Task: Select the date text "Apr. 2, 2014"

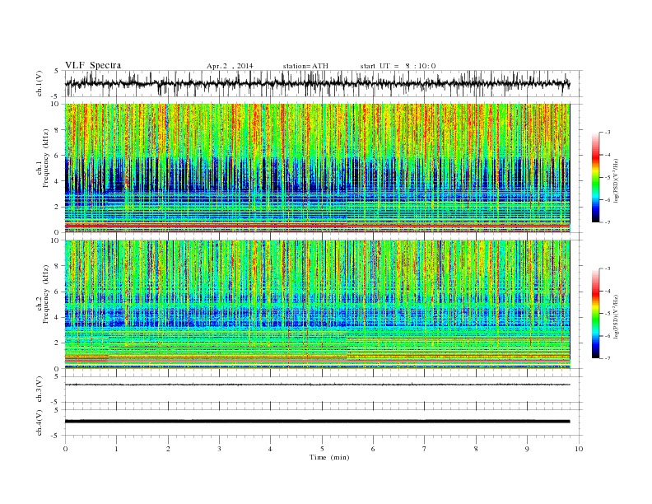Action: pyautogui.click(x=230, y=66)
